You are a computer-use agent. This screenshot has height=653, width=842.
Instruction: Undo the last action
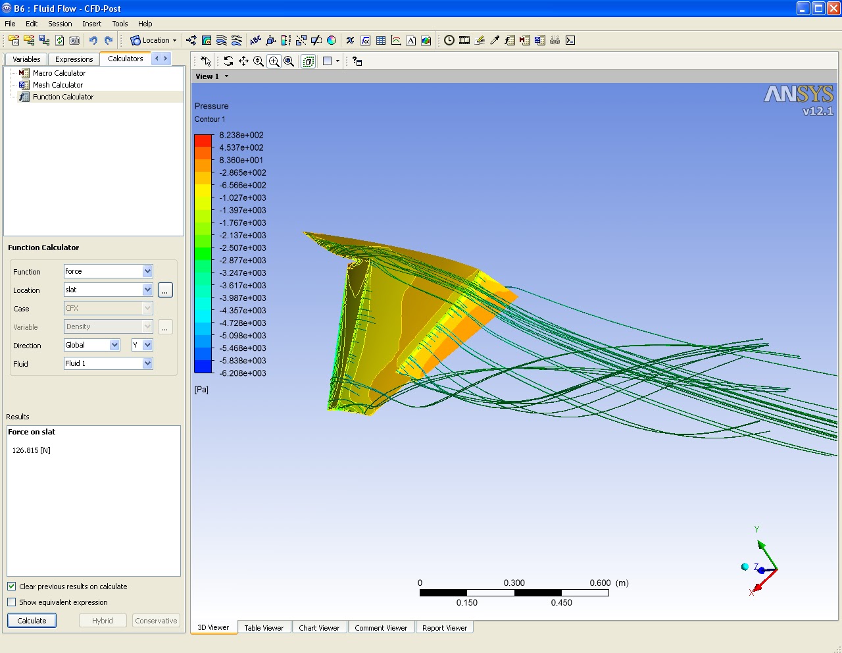[93, 40]
